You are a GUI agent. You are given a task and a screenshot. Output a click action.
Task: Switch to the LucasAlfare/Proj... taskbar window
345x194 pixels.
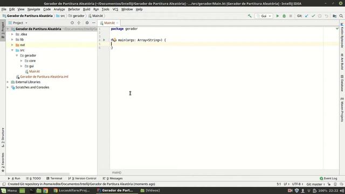point(72,190)
